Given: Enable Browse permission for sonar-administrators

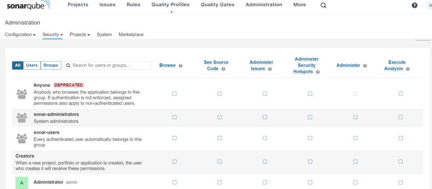Looking at the screenshot, I should pos(175,117).
